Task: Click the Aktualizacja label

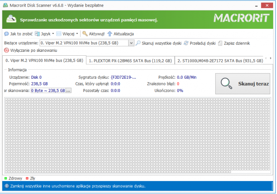Action: coord(124,34)
